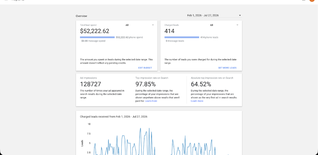
Task: Open the hamburger menu beside Reports
Action: 6,1
